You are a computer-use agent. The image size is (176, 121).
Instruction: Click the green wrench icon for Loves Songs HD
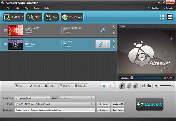point(114,27)
